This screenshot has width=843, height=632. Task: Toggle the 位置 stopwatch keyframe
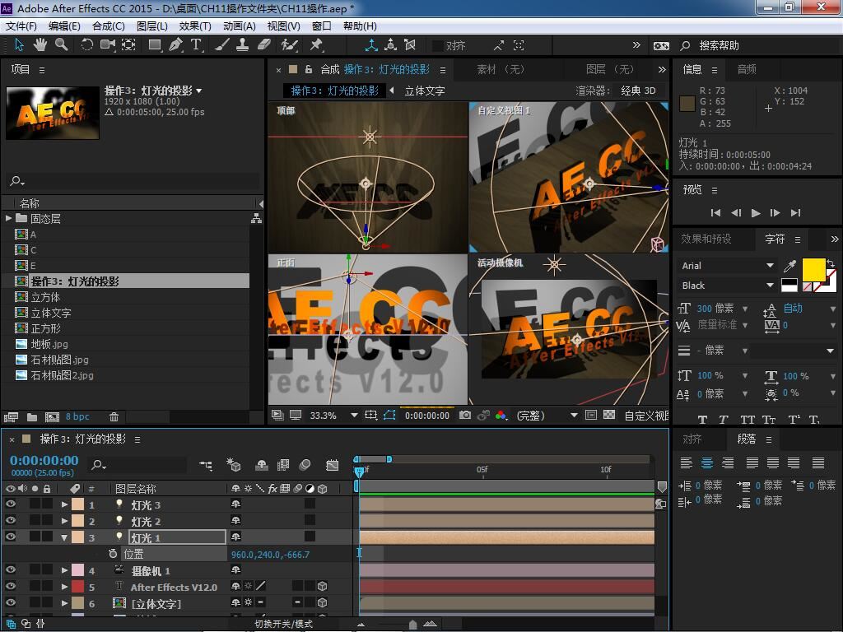[x=113, y=554]
